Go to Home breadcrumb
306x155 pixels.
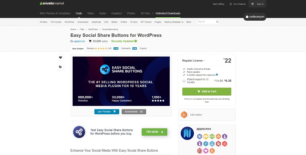click(73, 29)
